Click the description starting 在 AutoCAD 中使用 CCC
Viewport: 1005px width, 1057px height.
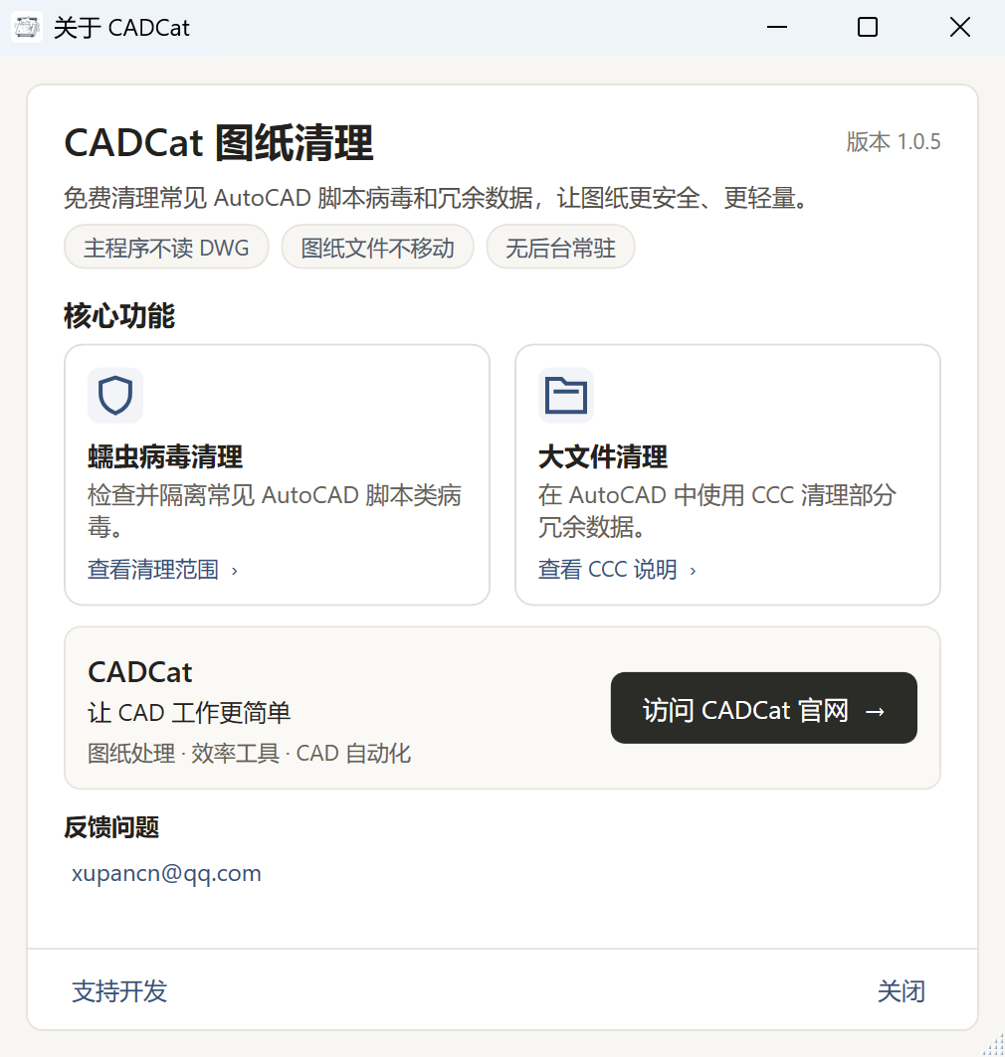(x=717, y=510)
